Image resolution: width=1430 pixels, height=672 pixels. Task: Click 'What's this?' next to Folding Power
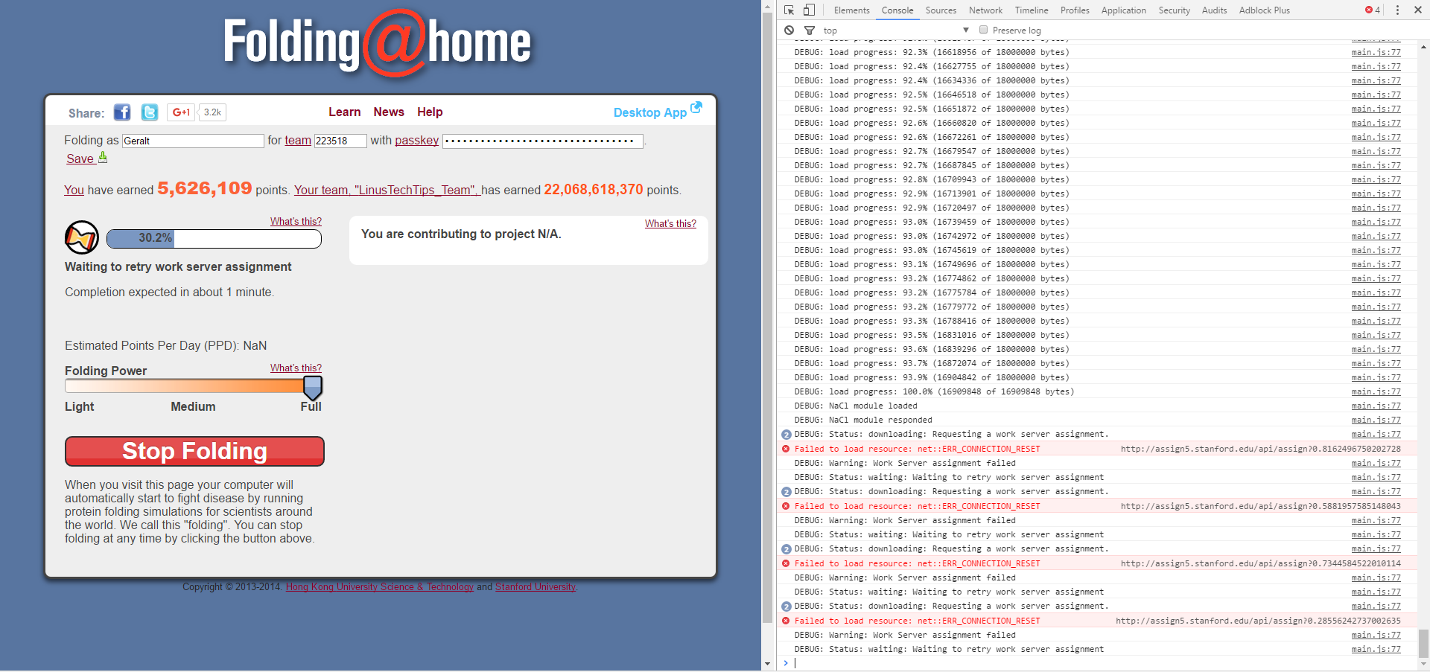click(x=296, y=368)
